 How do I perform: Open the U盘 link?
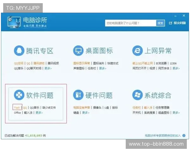[x=107, y=108]
